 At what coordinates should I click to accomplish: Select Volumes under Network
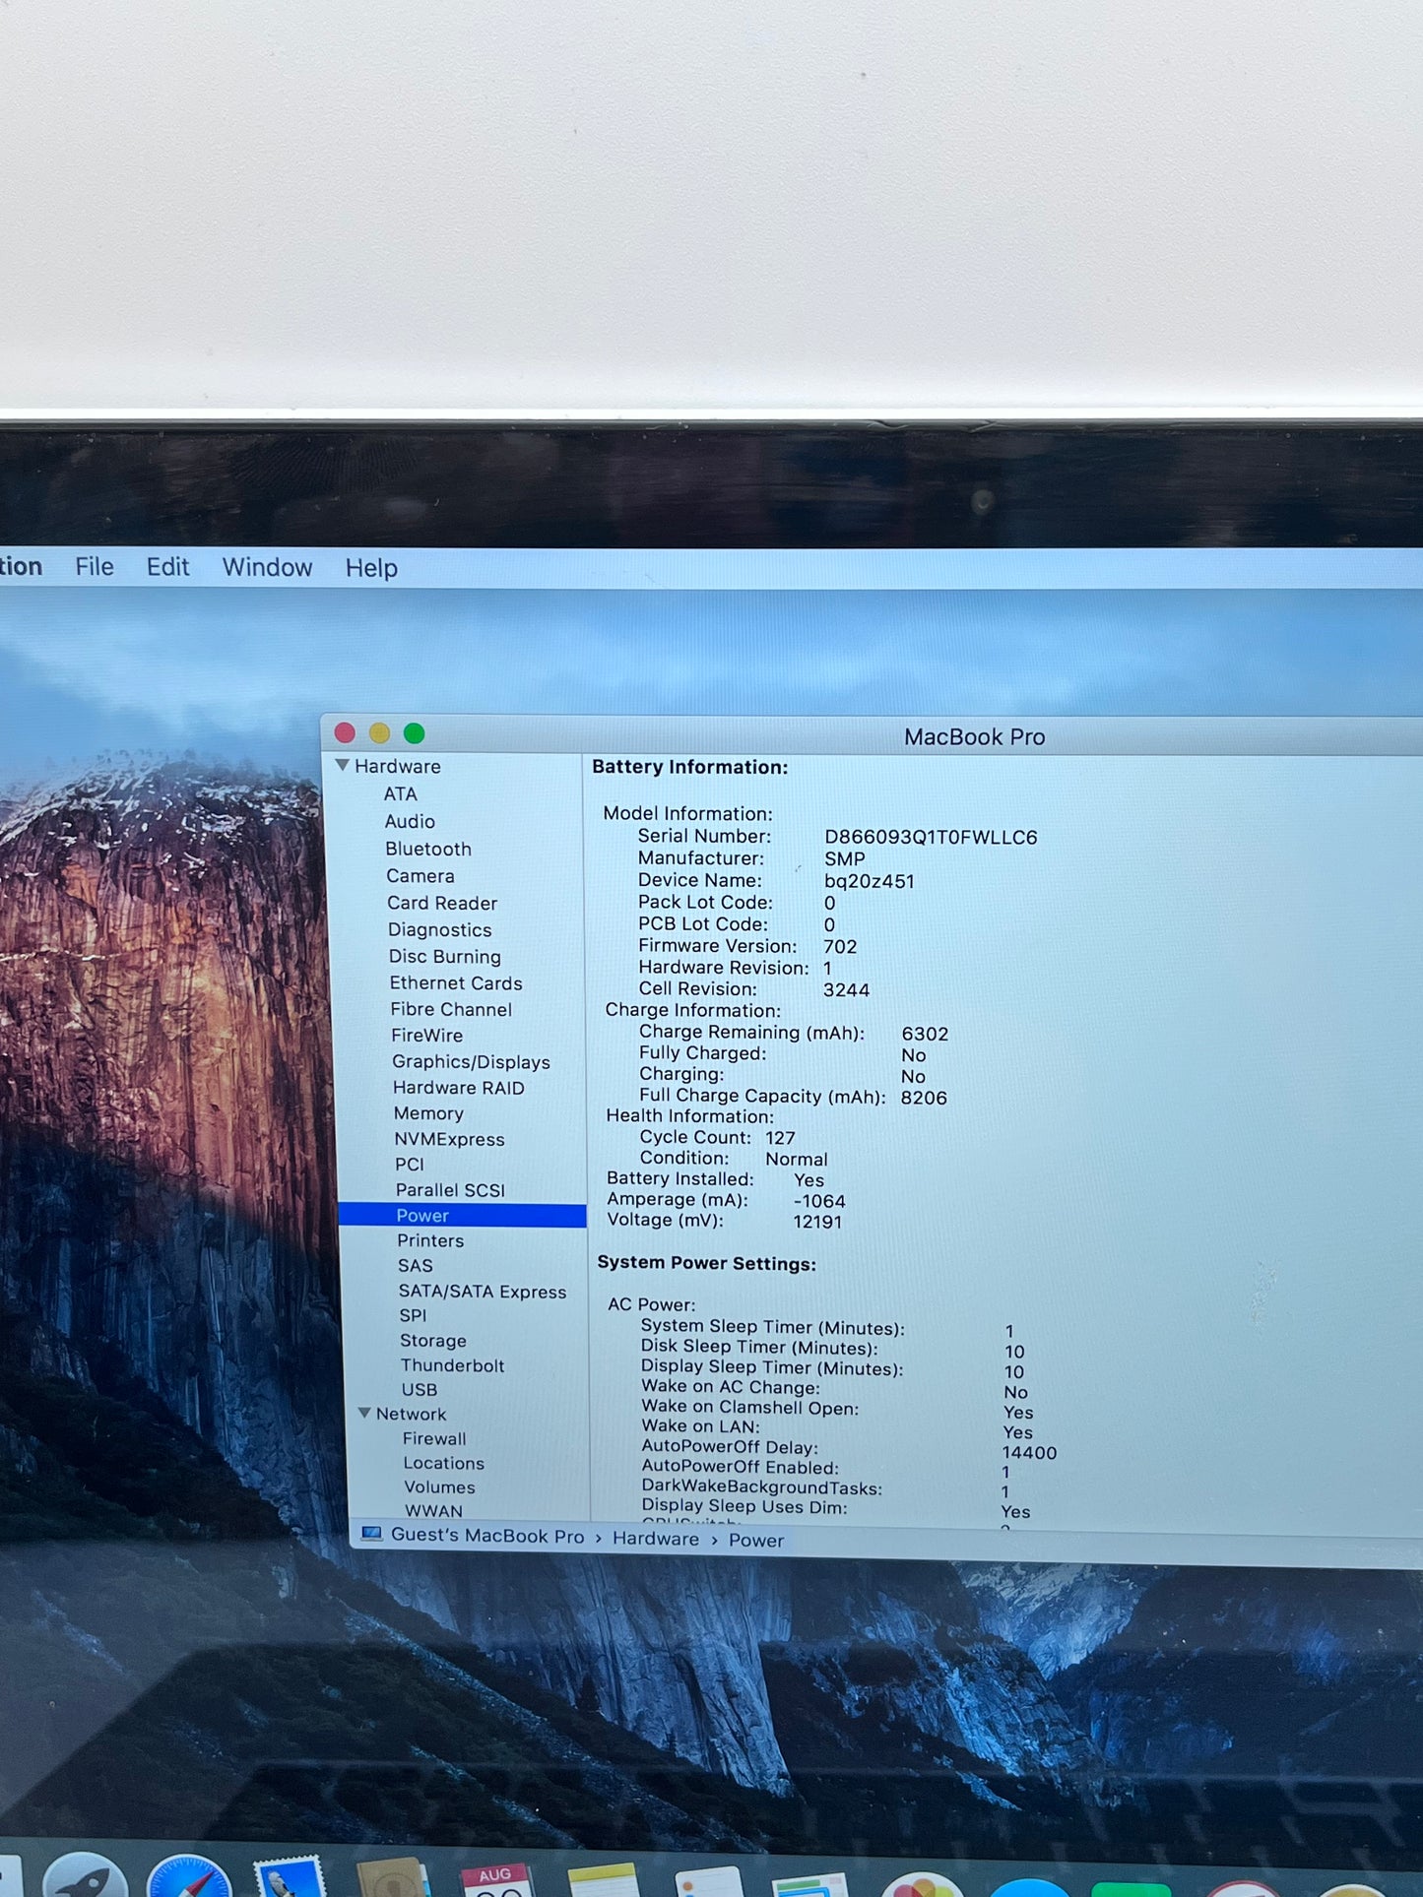pyautogui.click(x=440, y=1486)
